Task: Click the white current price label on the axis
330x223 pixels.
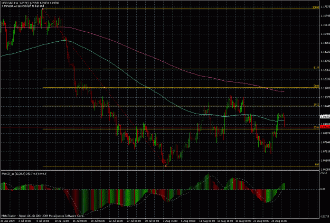Action: tap(325, 116)
